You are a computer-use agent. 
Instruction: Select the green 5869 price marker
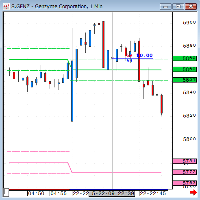click(185, 59)
